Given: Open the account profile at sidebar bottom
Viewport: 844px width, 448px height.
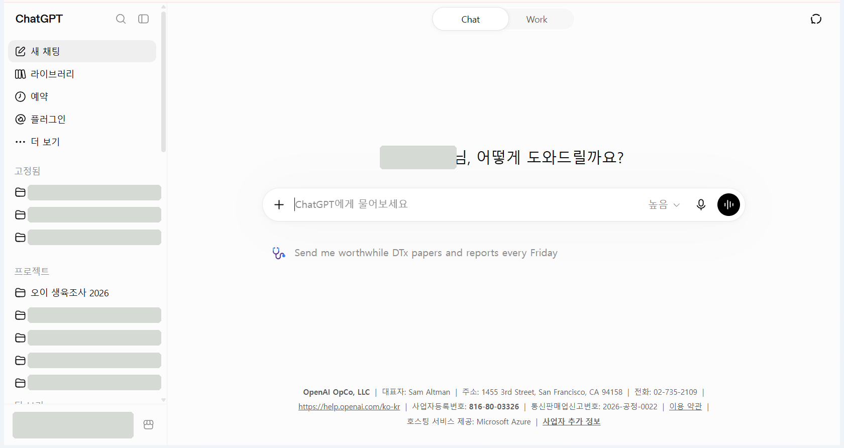Looking at the screenshot, I should point(73,425).
